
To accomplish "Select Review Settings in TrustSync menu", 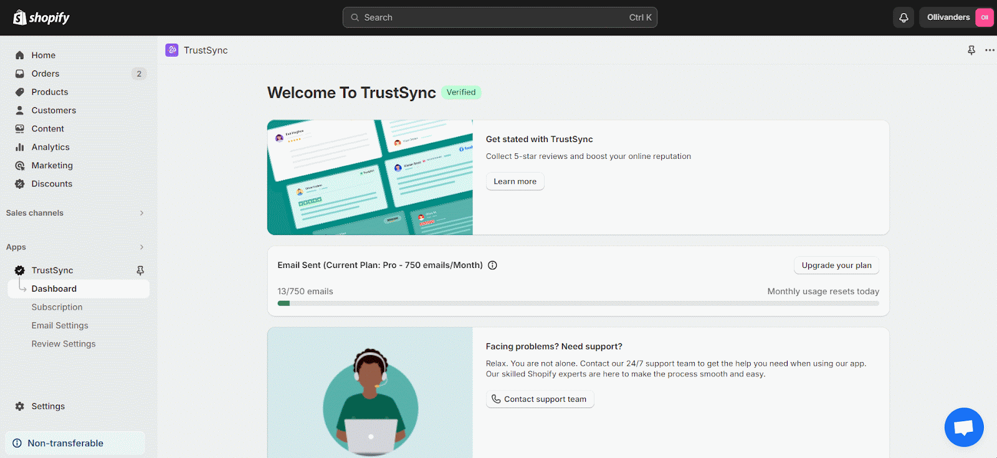I will pos(64,344).
